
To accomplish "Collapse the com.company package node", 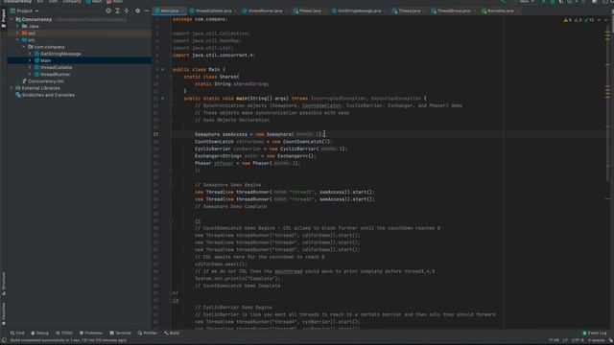I will point(24,47).
